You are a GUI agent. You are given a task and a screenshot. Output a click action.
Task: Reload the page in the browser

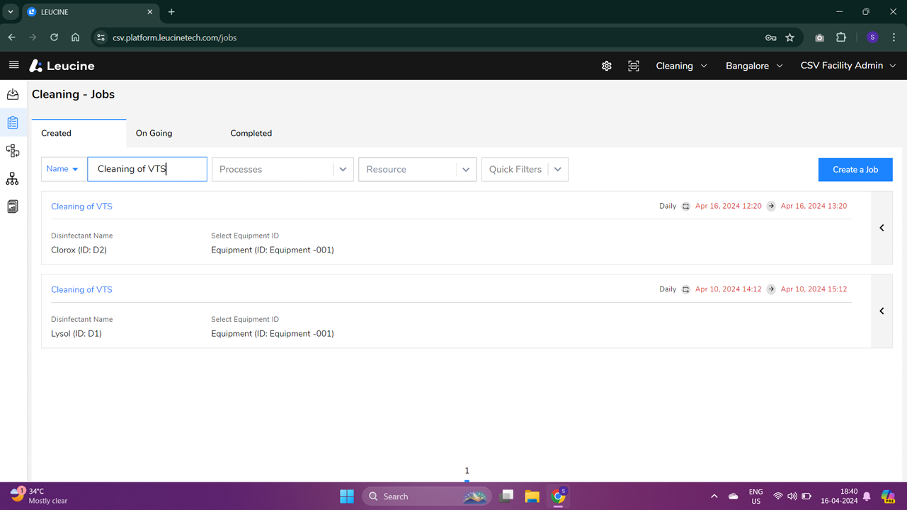(54, 37)
